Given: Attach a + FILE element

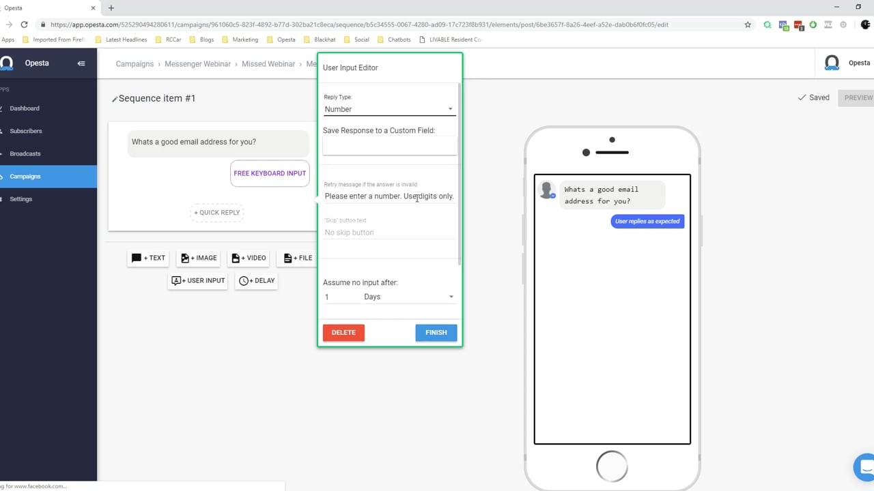Looking at the screenshot, I should pos(297,258).
